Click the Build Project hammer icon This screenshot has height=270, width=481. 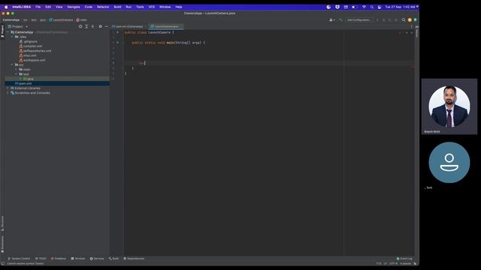tap(340, 20)
